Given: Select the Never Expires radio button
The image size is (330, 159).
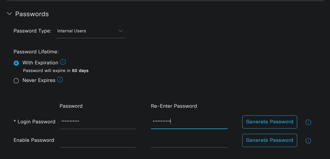Looking at the screenshot, I should 16,81.
